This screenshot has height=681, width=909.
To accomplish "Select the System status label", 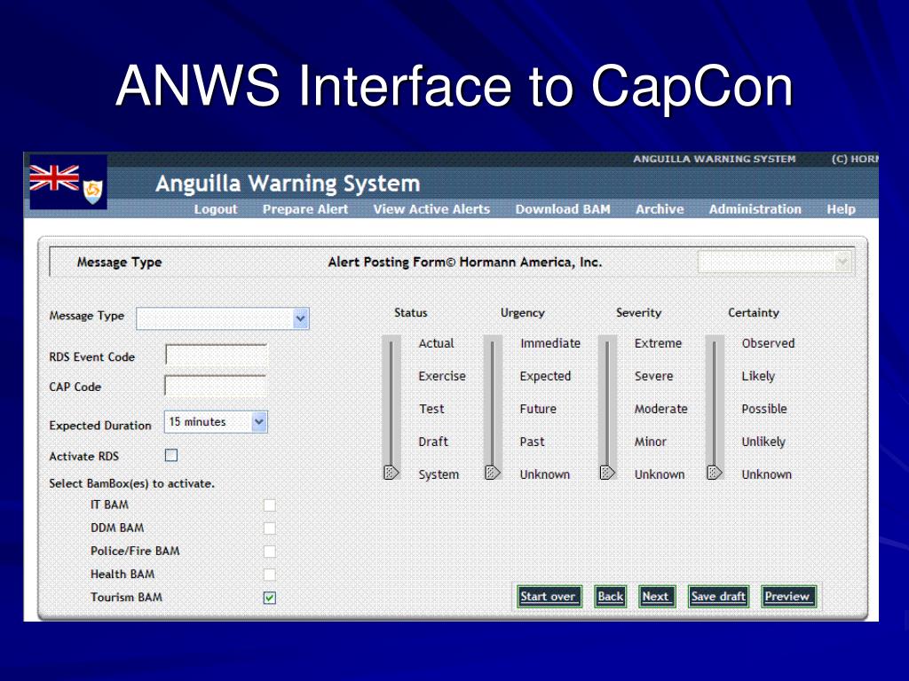I will [x=439, y=475].
